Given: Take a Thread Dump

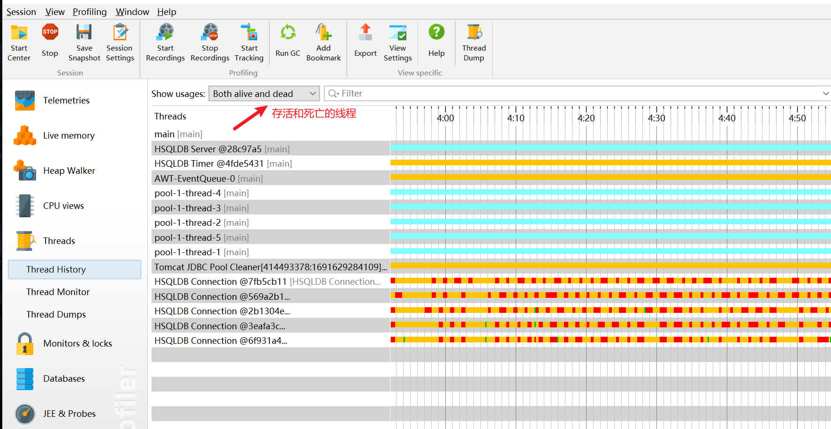Looking at the screenshot, I should pyautogui.click(x=474, y=33).
